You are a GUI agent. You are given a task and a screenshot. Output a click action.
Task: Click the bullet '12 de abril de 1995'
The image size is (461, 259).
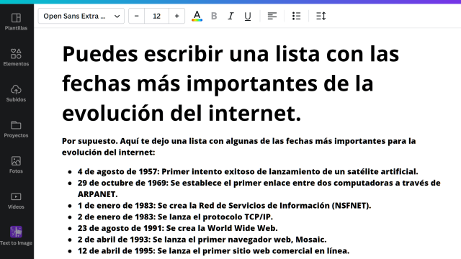(x=213, y=251)
